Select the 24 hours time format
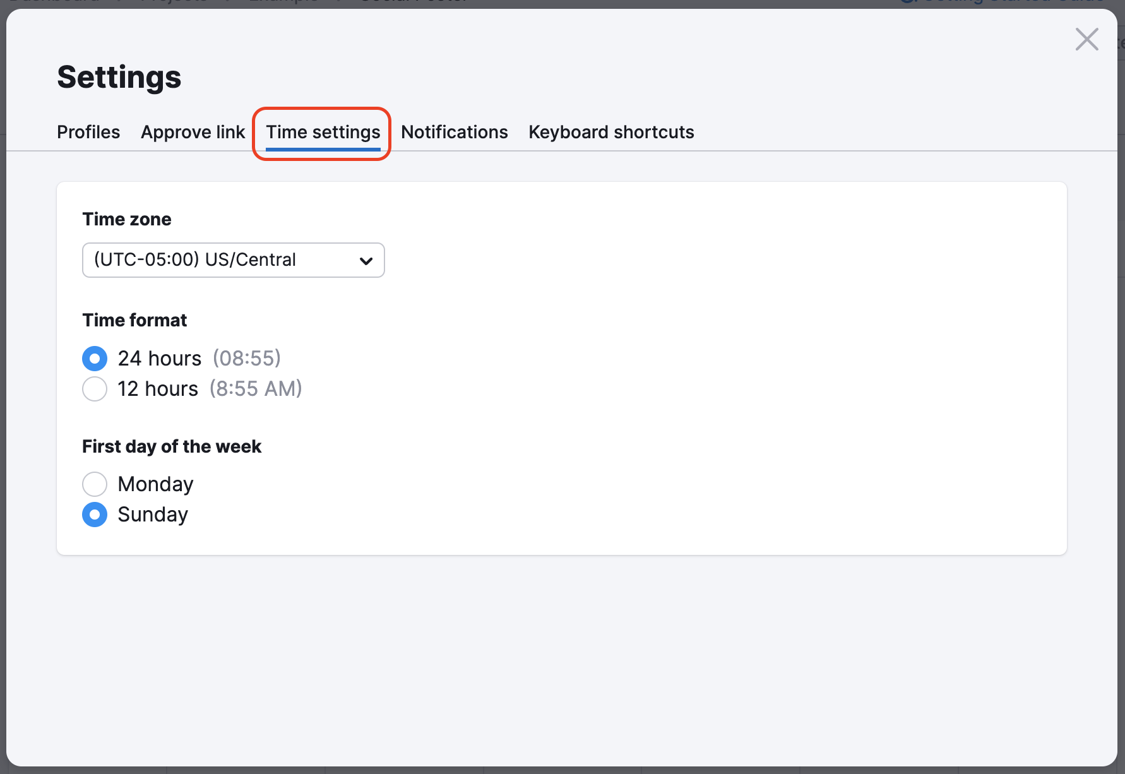The width and height of the screenshot is (1125, 774). [x=94, y=358]
